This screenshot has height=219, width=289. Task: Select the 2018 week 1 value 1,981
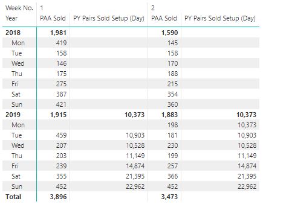pyautogui.click(x=58, y=33)
